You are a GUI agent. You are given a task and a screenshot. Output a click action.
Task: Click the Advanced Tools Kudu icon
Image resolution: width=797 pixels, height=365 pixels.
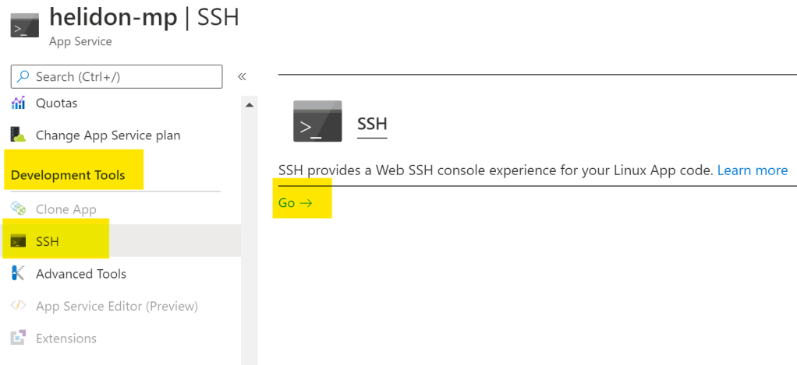click(x=18, y=273)
